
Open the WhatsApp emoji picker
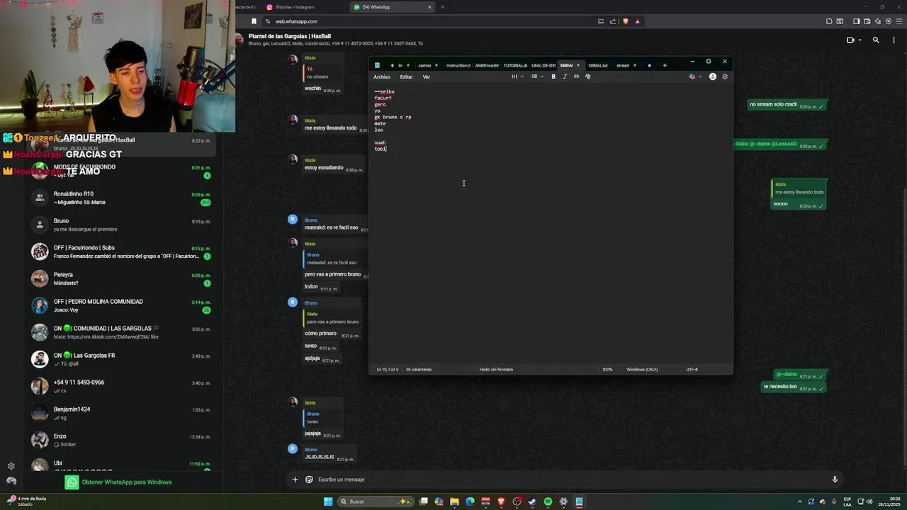pos(309,480)
